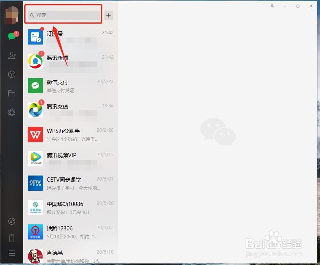Open the 肯德基 chat
The height and width of the screenshot is (265, 320).
click(x=71, y=254)
